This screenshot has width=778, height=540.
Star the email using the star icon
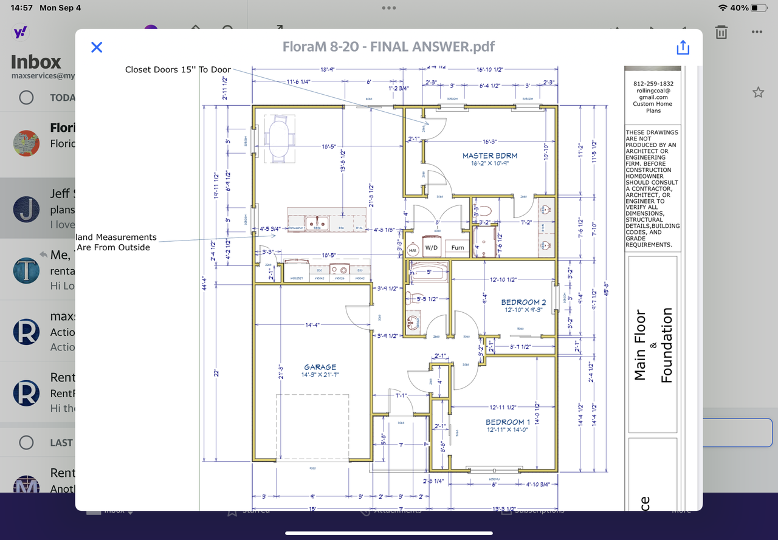[x=758, y=92]
